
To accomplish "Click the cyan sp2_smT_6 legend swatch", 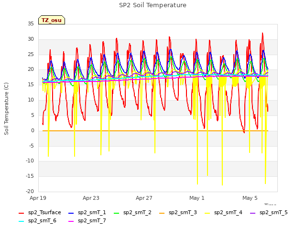I will [21, 221].
